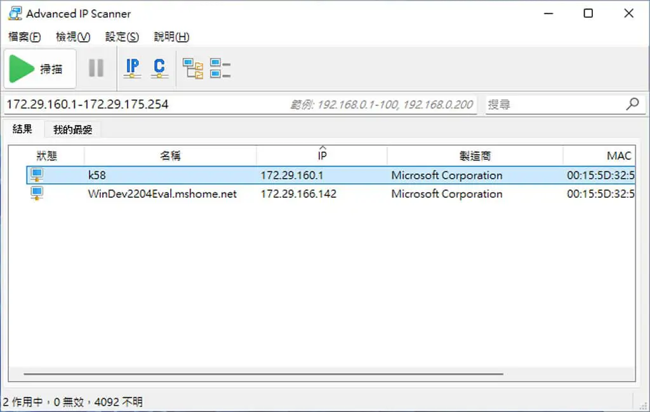Click the IP range input field
This screenshot has width=650, height=412.
pyautogui.click(x=241, y=105)
